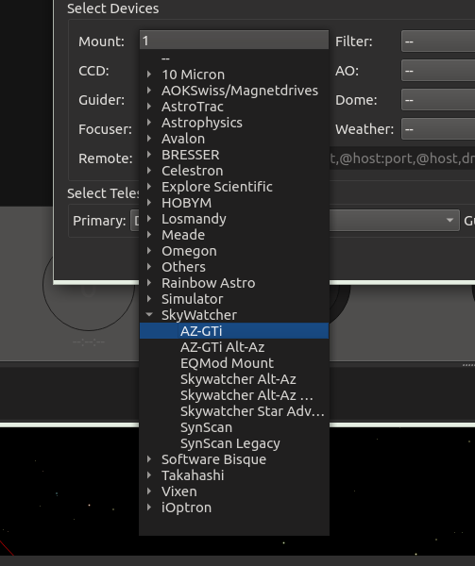Expand the Celestron group
The image size is (475, 566).
tap(149, 171)
